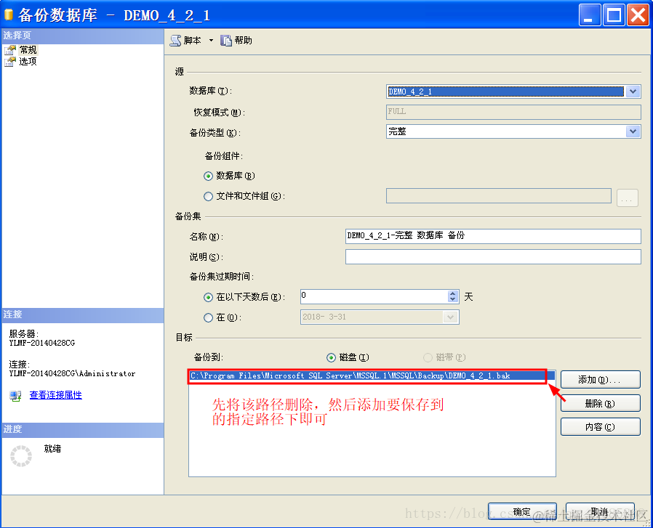Click the 内容(C) button

click(x=600, y=426)
